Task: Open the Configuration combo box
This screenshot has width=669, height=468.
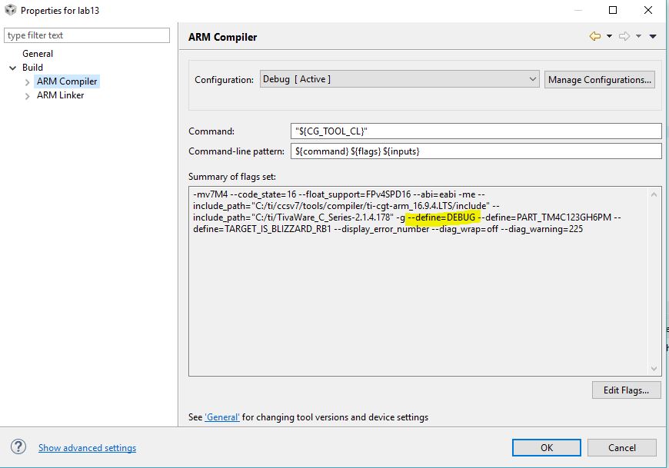Action: point(399,79)
